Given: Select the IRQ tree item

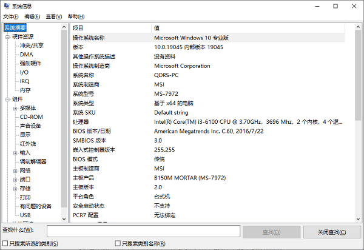Looking at the screenshot, I should 24,81.
